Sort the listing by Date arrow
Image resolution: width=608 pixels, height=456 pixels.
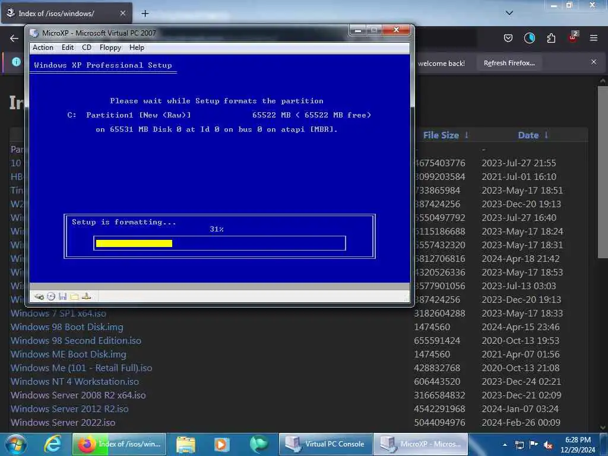pos(546,135)
